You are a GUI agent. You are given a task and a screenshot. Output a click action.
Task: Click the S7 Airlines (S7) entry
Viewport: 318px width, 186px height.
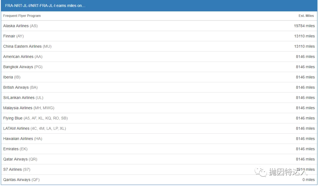16,170
